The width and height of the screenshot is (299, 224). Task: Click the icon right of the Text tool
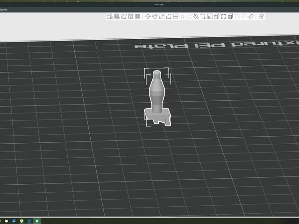coord(210,17)
